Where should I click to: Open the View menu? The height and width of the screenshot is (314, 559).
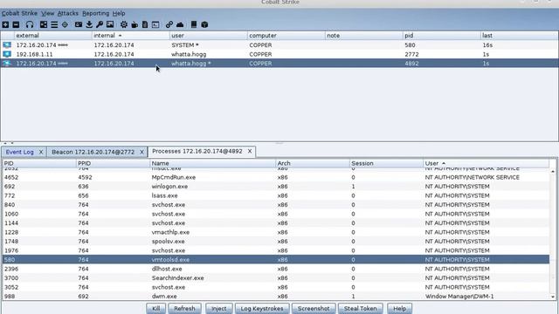click(47, 13)
